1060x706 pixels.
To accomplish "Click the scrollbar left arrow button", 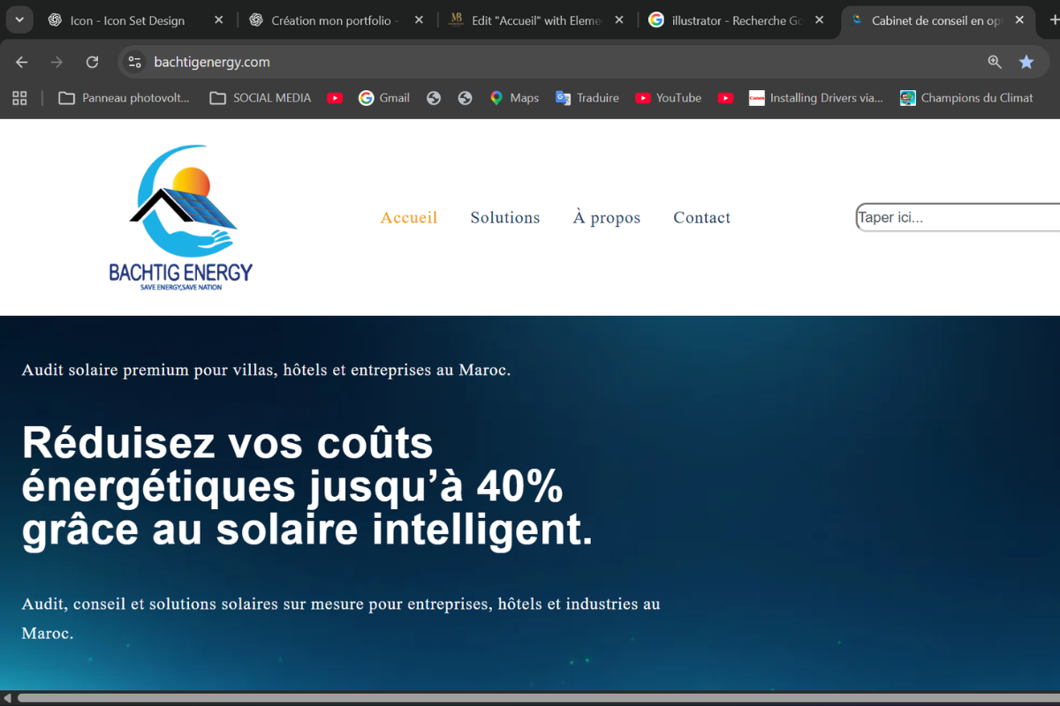I will coord(7,698).
